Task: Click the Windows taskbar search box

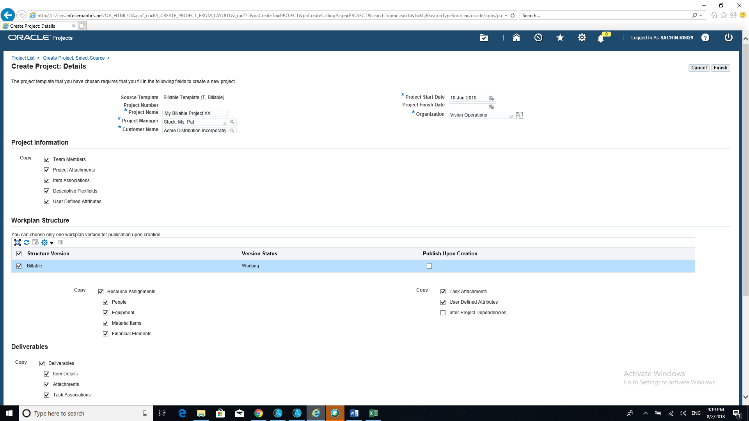Action: click(x=86, y=413)
